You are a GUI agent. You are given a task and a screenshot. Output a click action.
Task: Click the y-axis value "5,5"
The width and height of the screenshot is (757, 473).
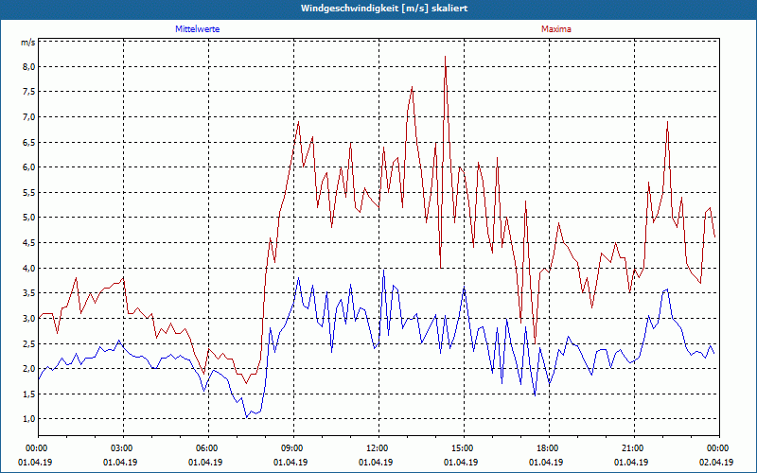[x=30, y=193]
